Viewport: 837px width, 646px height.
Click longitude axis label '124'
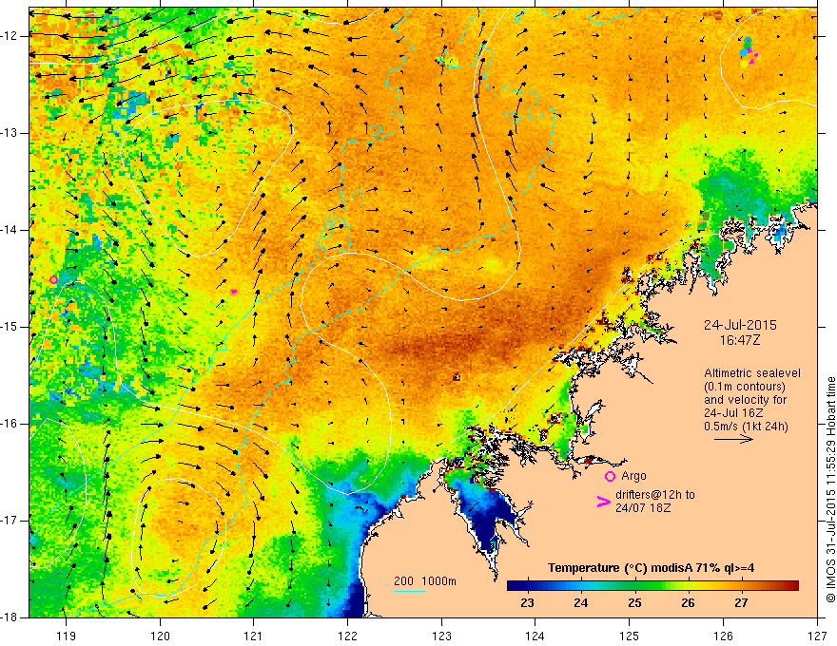click(535, 636)
